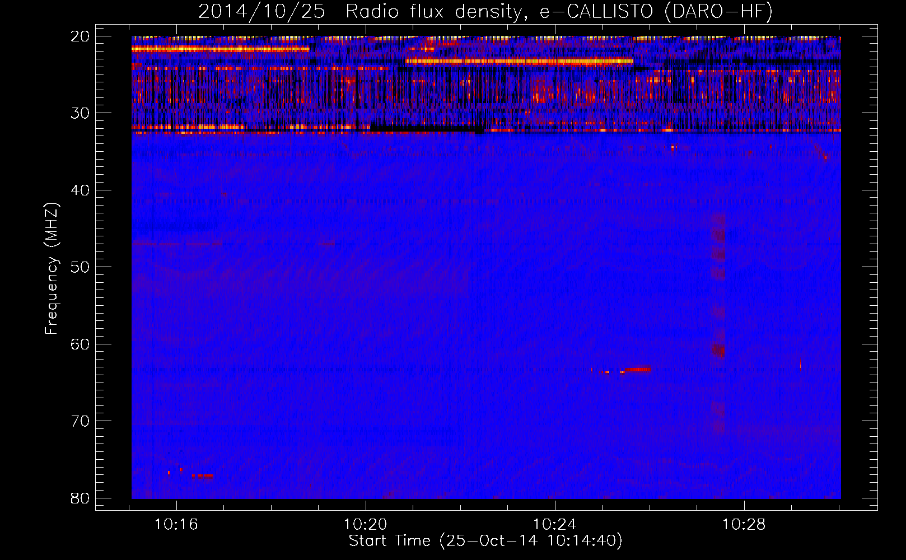Click the 30 frequency tick label

coord(80,113)
